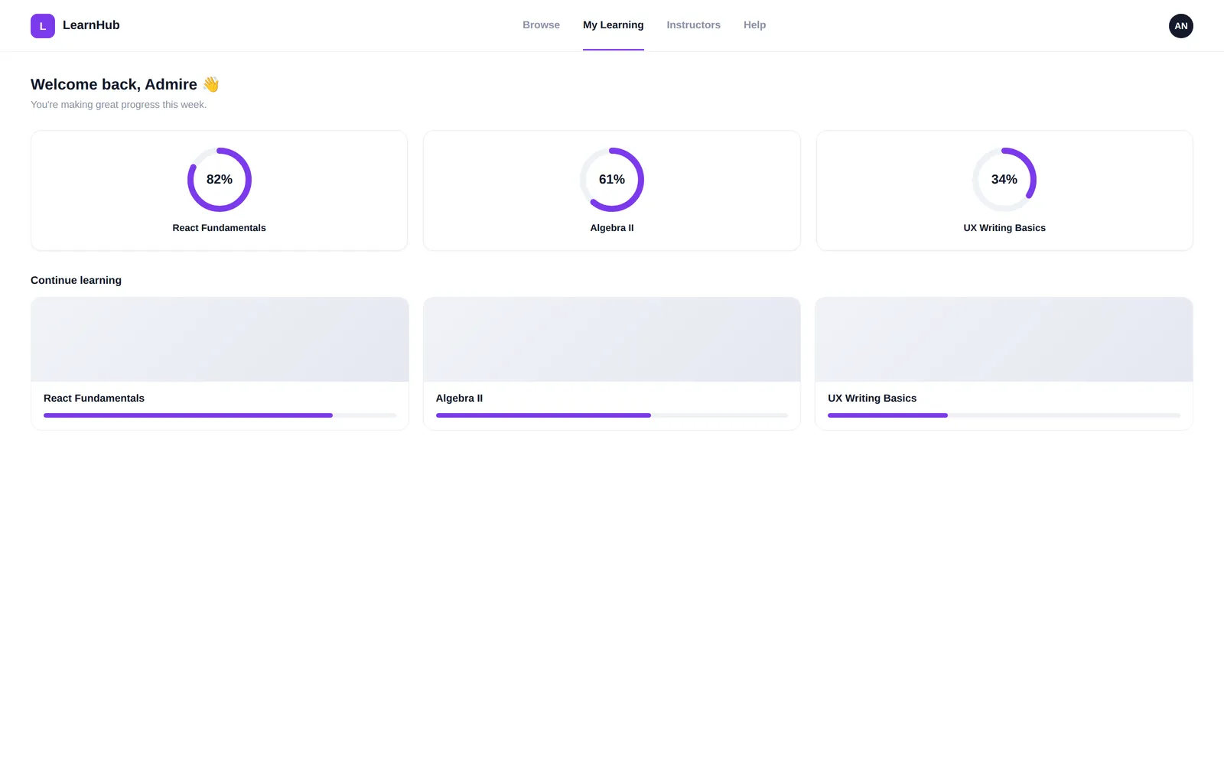The width and height of the screenshot is (1224, 765).
Task: Click Algebra II label under 61% ring
Action: 612,228
